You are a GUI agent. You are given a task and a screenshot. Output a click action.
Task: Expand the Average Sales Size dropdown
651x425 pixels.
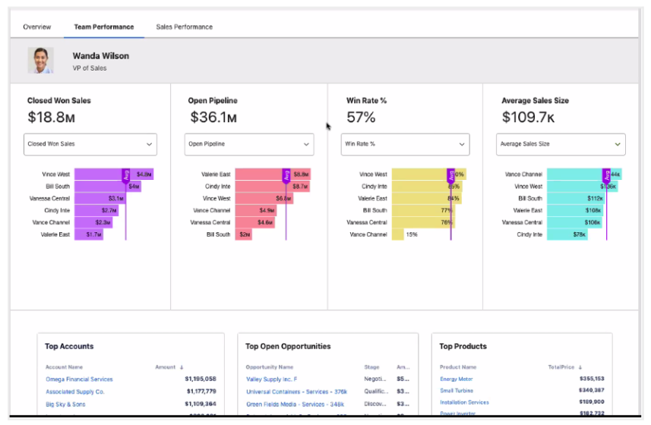coord(561,144)
